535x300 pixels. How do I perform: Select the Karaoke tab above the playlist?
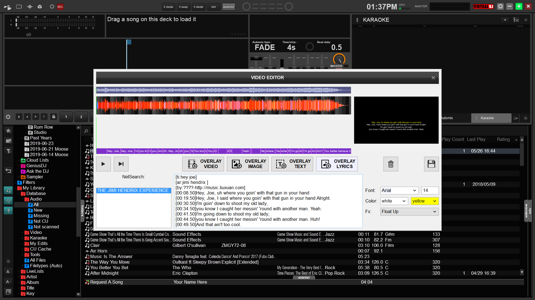[x=491, y=118]
